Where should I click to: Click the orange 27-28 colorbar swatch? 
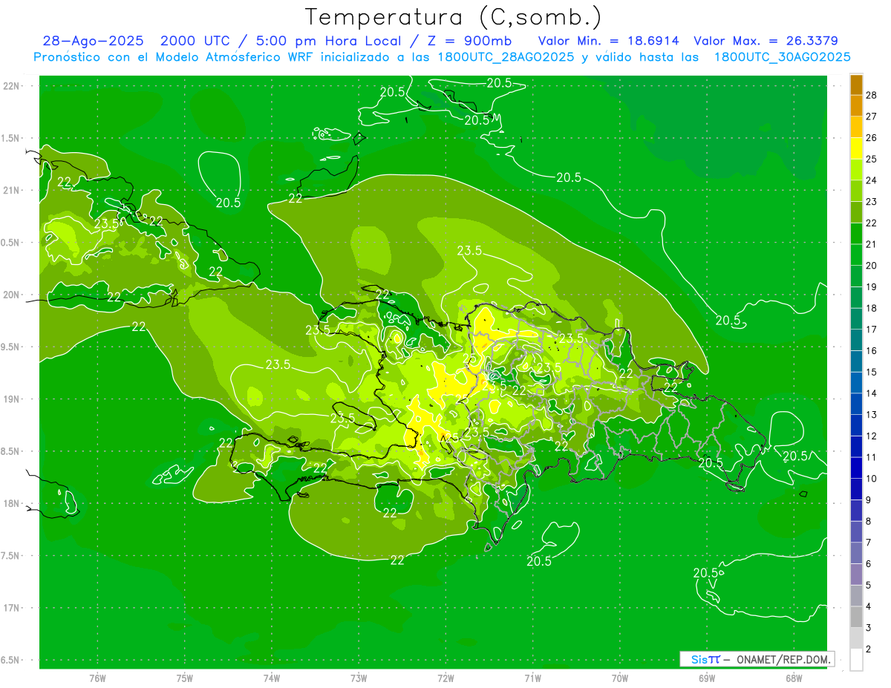pyautogui.click(x=856, y=105)
